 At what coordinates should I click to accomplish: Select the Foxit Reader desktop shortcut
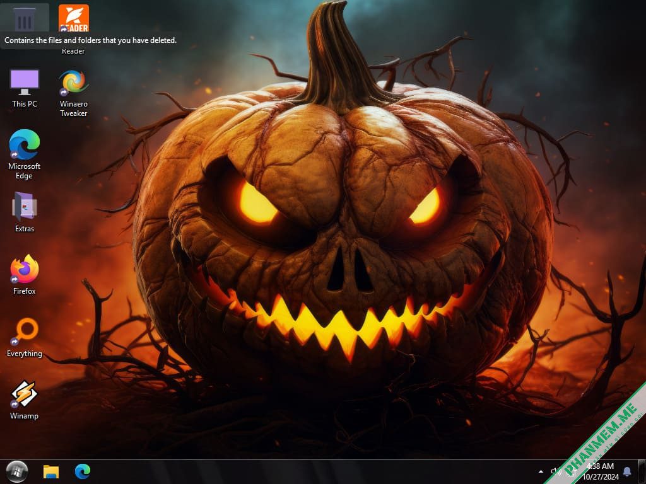[x=73, y=18]
